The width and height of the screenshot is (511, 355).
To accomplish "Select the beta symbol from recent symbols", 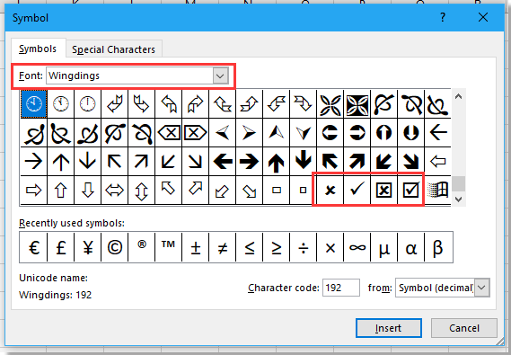I will pyautogui.click(x=438, y=247).
